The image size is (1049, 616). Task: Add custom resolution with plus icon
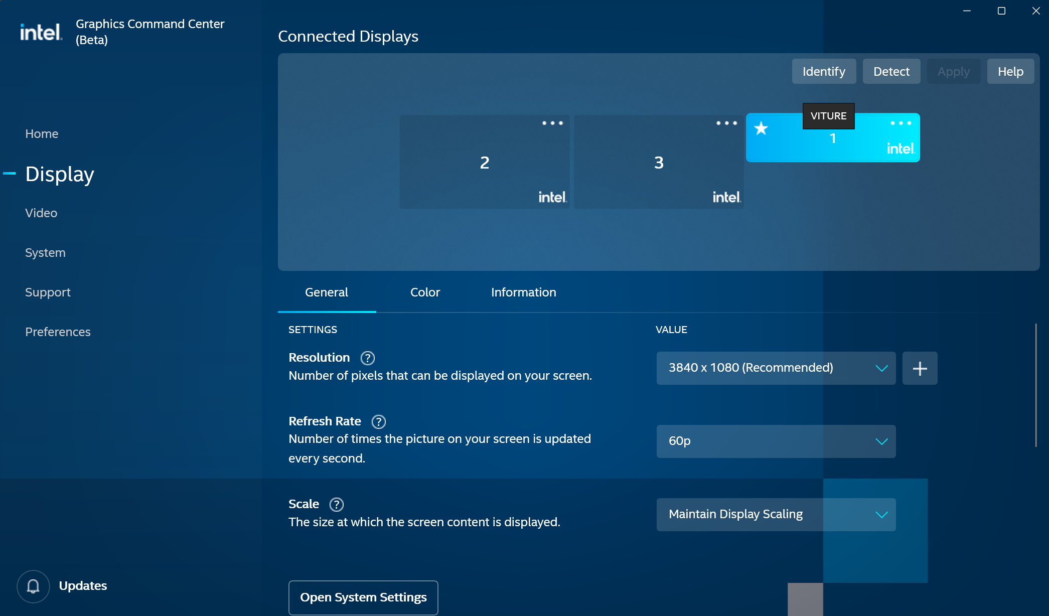point(920,369)
